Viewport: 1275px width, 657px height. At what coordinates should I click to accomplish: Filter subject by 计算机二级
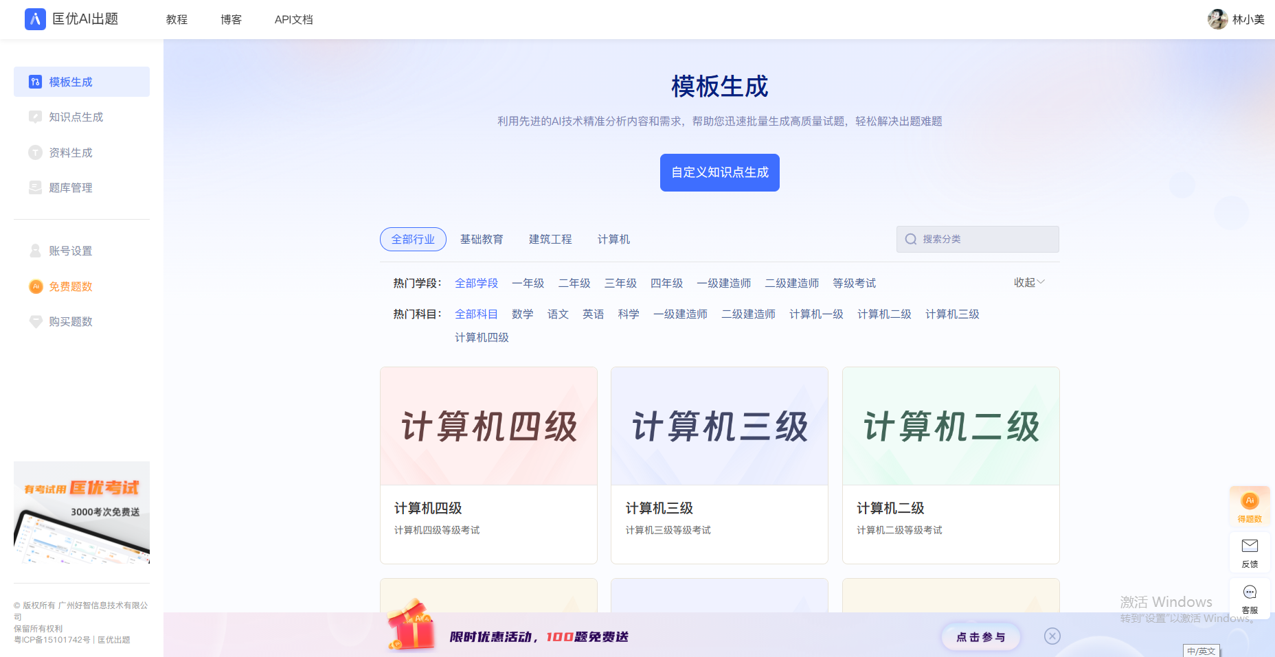tap(884, 314)
